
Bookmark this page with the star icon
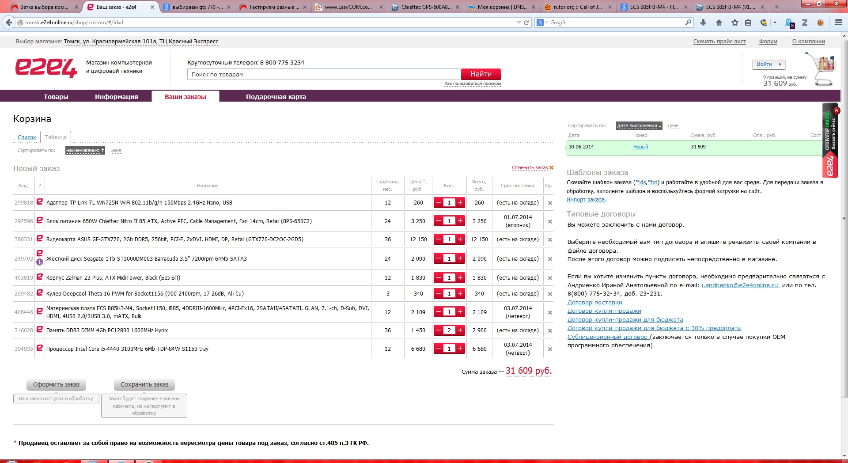pyautogui.click(x=734, y=23)
